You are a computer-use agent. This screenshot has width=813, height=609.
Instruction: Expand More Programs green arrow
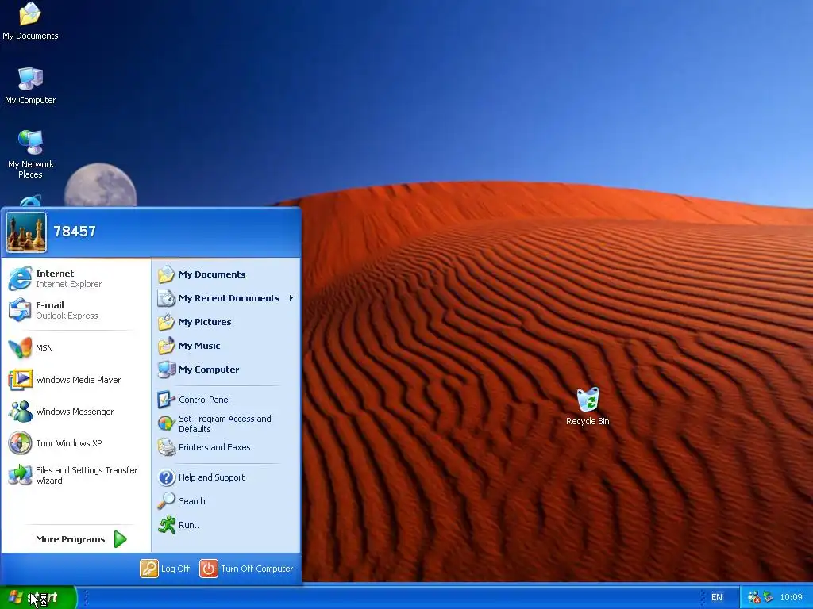pyautogui.click(x=121, y=539)
